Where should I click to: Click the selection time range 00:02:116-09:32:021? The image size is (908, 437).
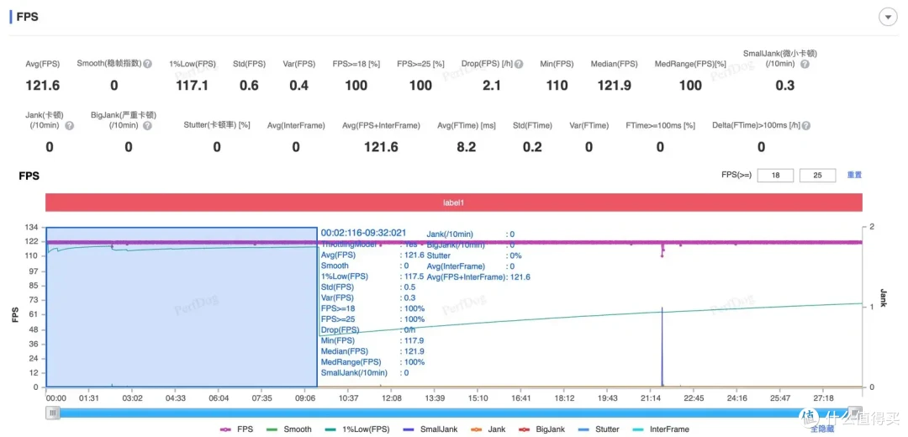364,233
